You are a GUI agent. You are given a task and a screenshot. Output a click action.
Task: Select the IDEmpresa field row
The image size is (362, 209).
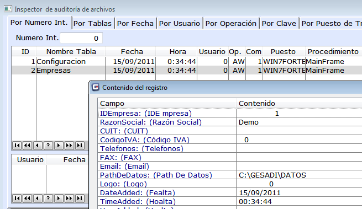(230, 113)
